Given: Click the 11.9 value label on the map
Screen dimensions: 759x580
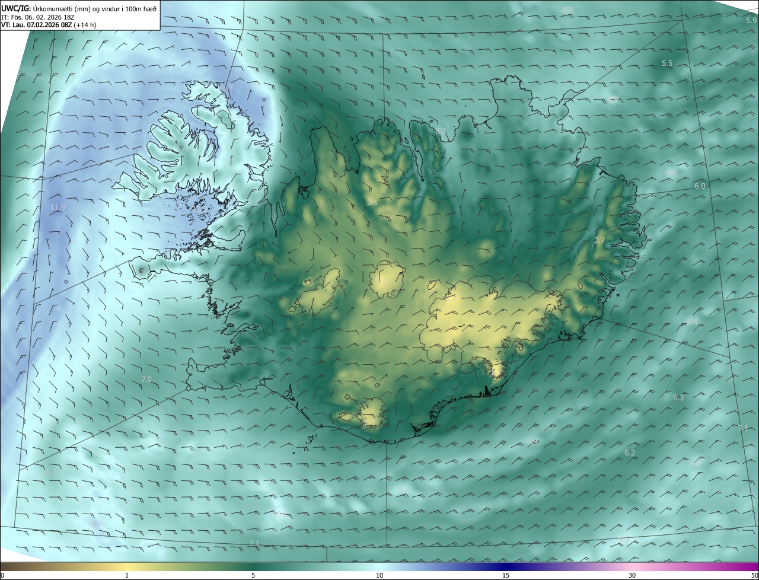Looking at the screenshot, I should (x=58, y=207).
